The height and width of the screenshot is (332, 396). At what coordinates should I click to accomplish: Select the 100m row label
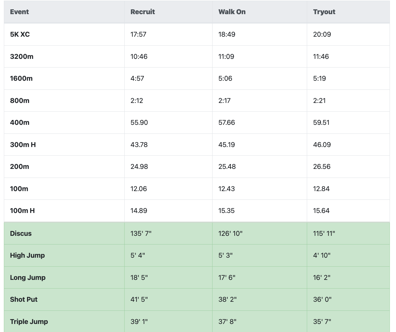coord(19,189)
